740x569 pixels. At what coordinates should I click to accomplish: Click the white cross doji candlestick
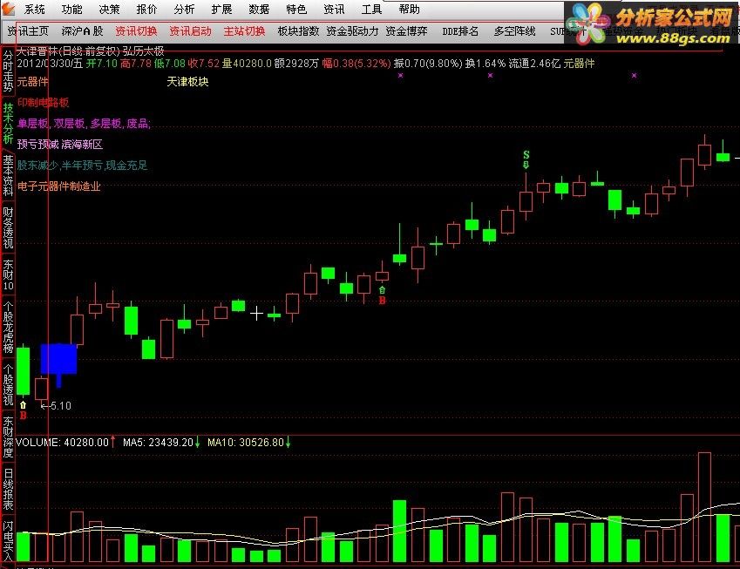coord(256,314)
